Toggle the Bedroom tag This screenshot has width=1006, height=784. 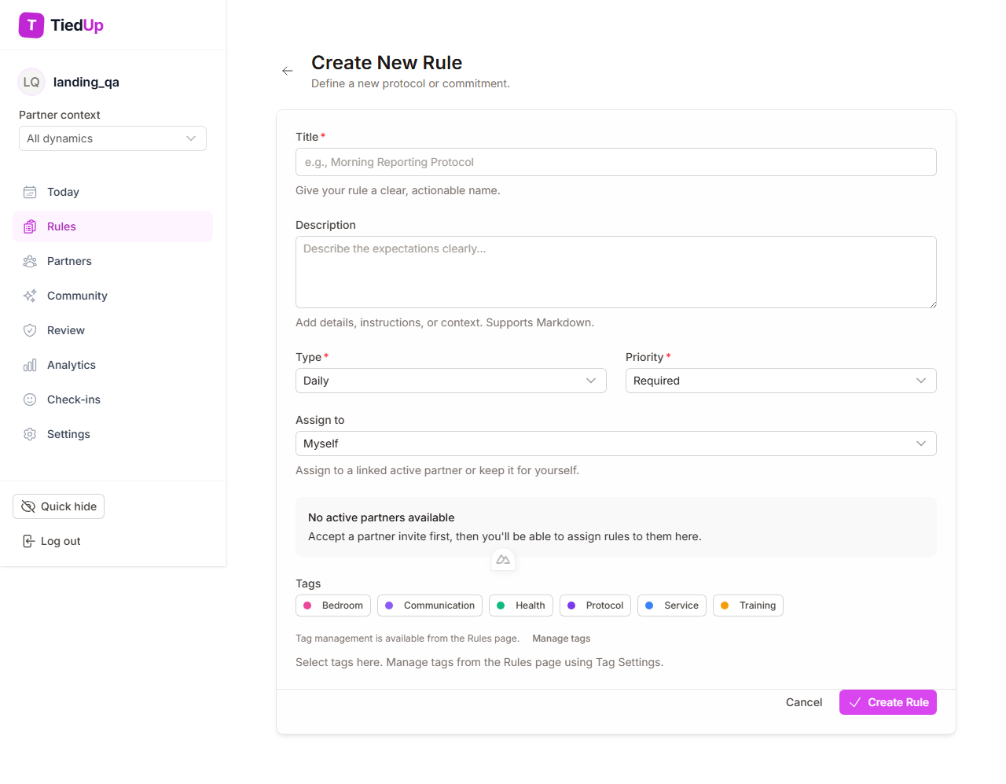[332, 605]
